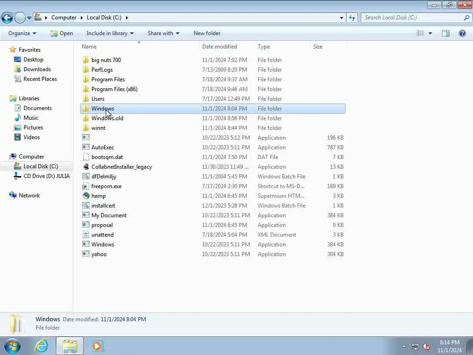The width and height of the screenshot is (473, 355).
Task: Select the big nuts 700 folder icon
Action: tap(85, 60)
